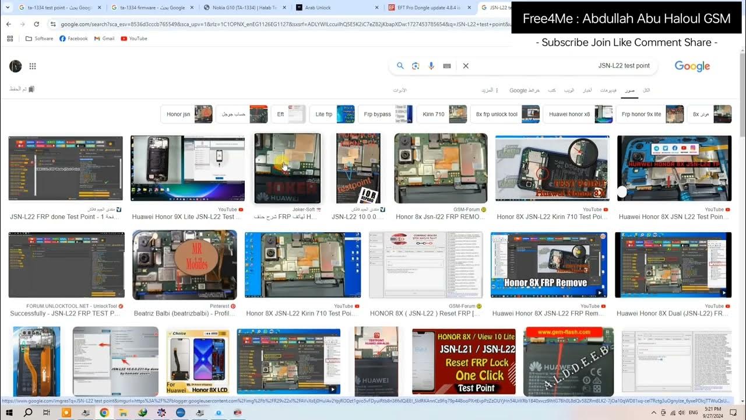Open الأدوات (Tools) search options
The height and width of the screenshot is (420, 746).
[x=400, y=90]
